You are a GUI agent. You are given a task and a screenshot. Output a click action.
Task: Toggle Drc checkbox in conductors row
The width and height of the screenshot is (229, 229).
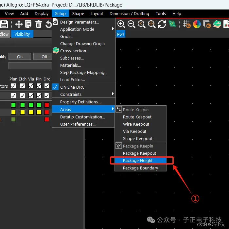pyautogui.click(x=47, y=86)
